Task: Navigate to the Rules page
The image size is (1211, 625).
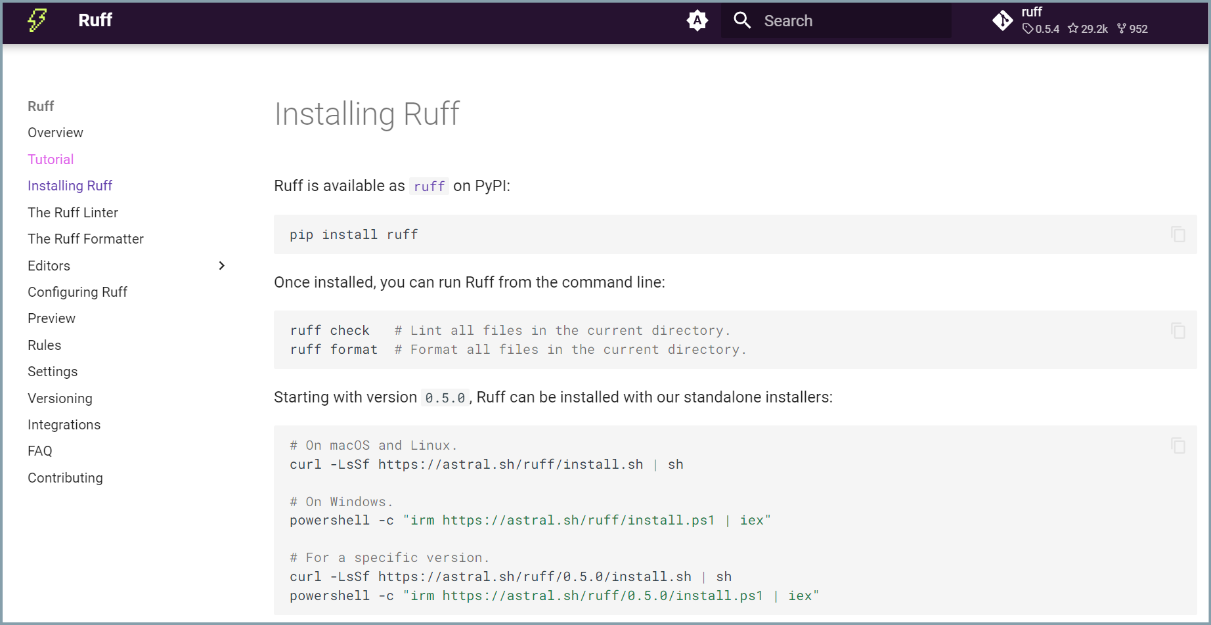Action: click(x=44, y=345)
